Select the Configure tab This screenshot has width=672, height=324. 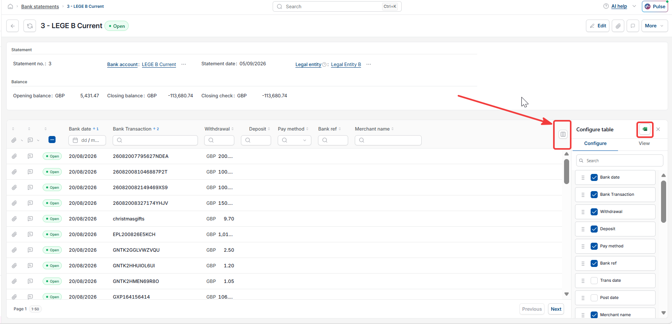[x=595, y=143]
